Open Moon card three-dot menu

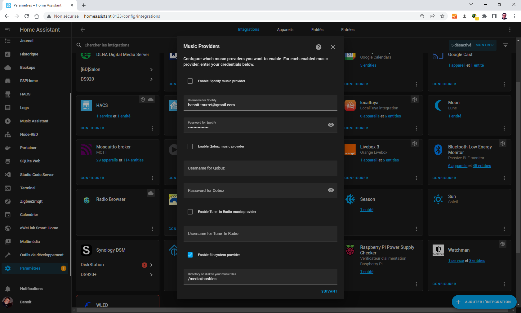(504, 128)
